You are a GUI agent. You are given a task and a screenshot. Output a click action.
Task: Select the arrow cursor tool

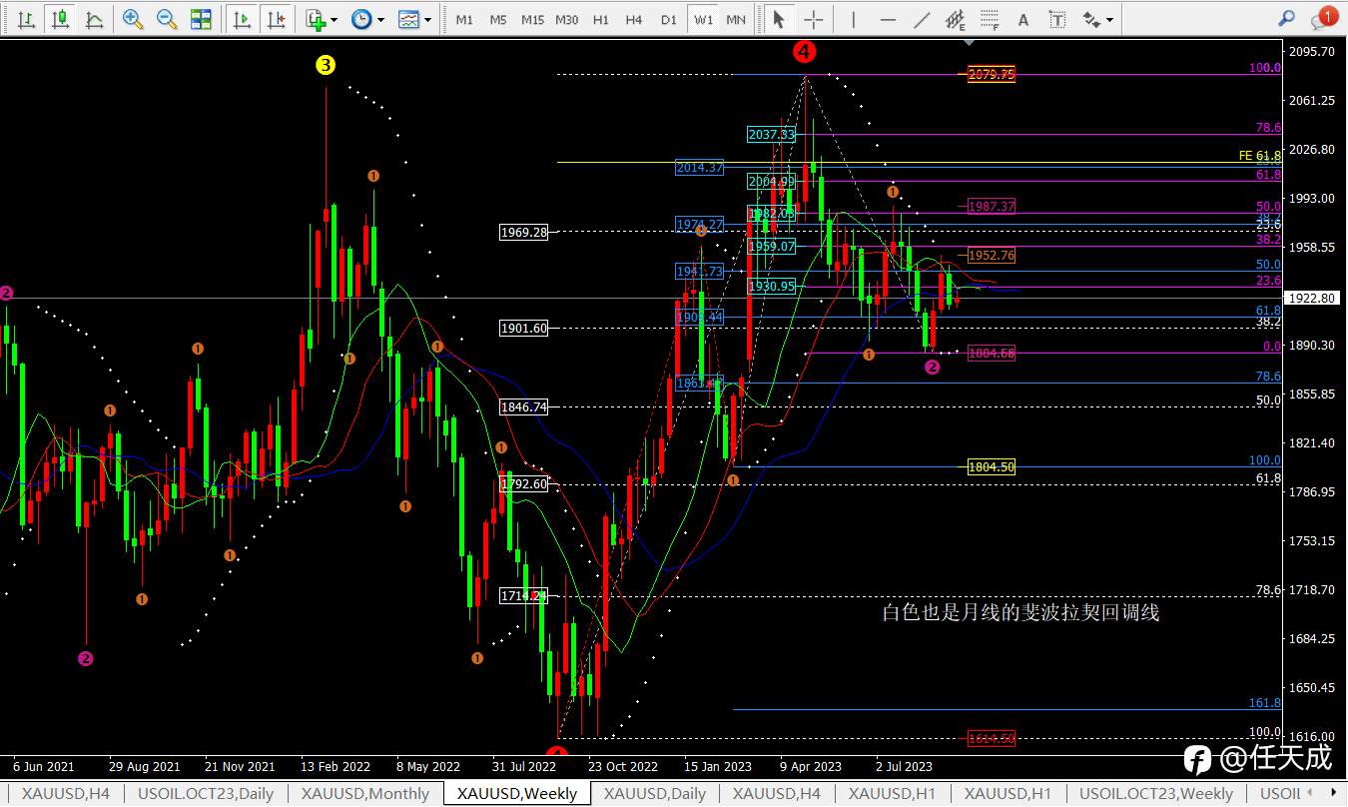pos(780,19)
